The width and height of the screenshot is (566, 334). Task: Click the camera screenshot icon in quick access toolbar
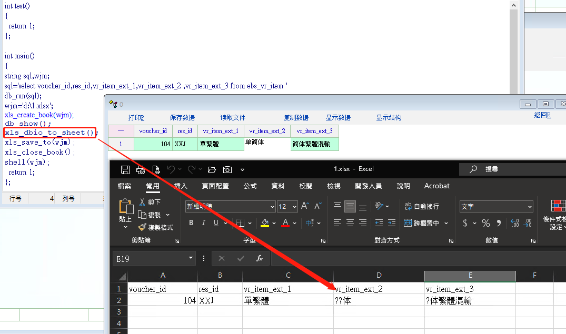[x=227, y=169]
